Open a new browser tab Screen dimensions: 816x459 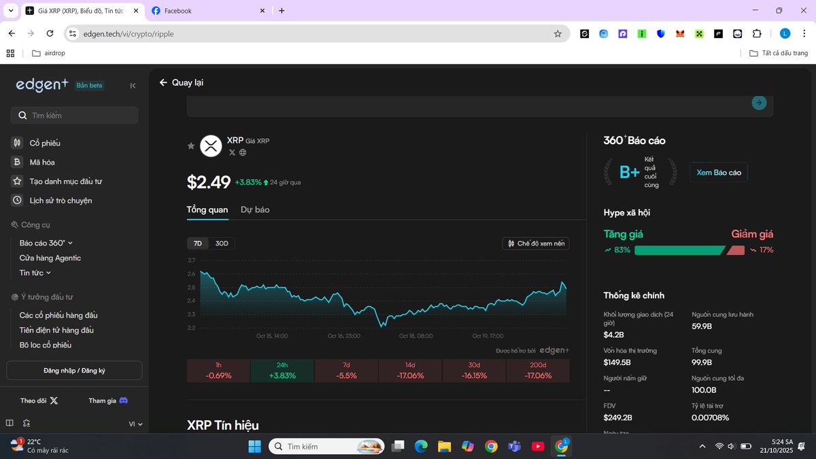click(282, 10)
